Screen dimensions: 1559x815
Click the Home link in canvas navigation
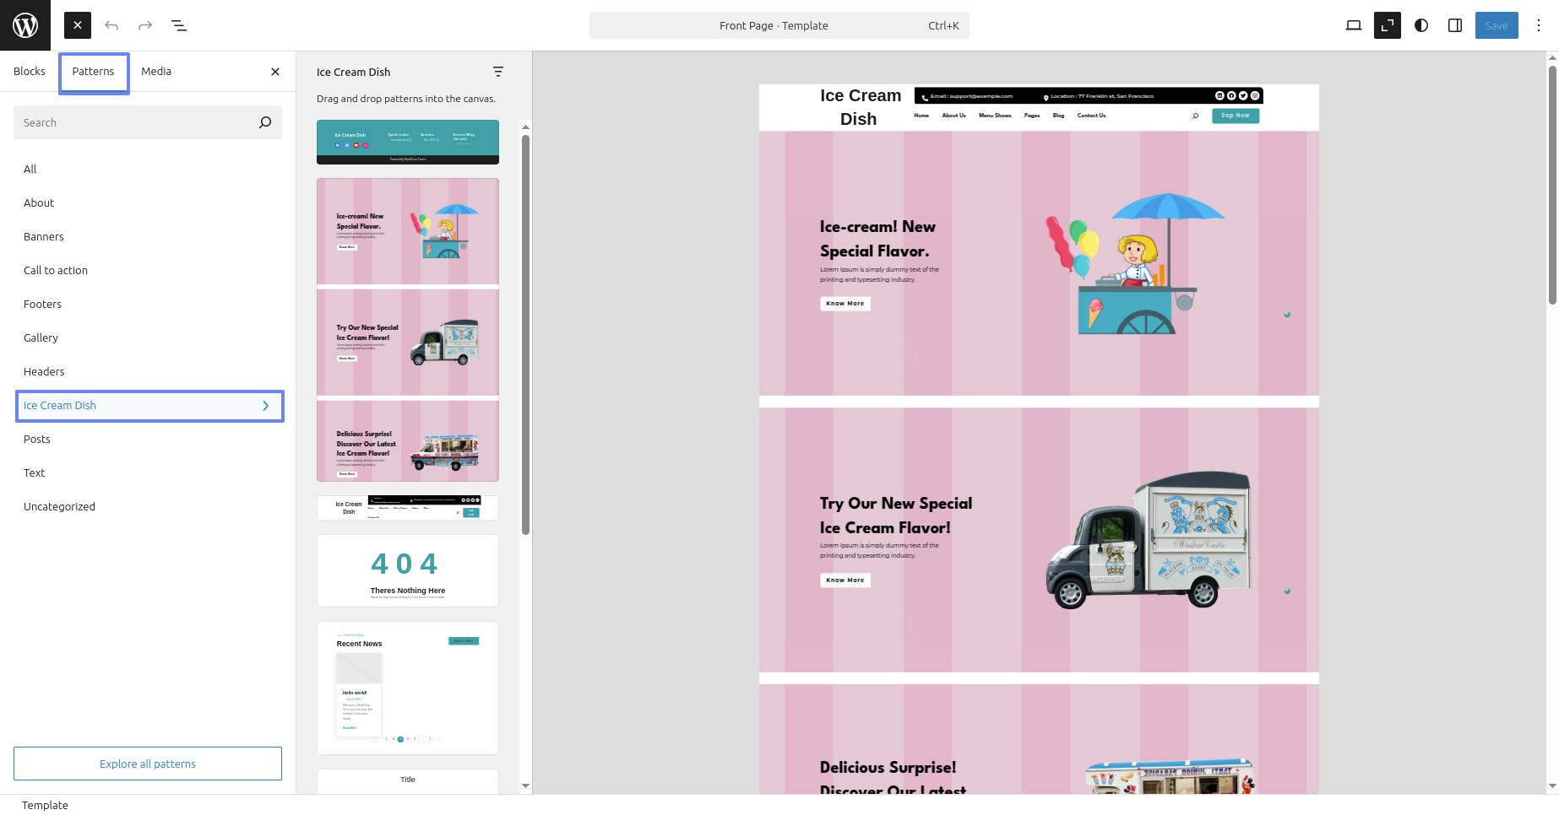click(921, 116)
